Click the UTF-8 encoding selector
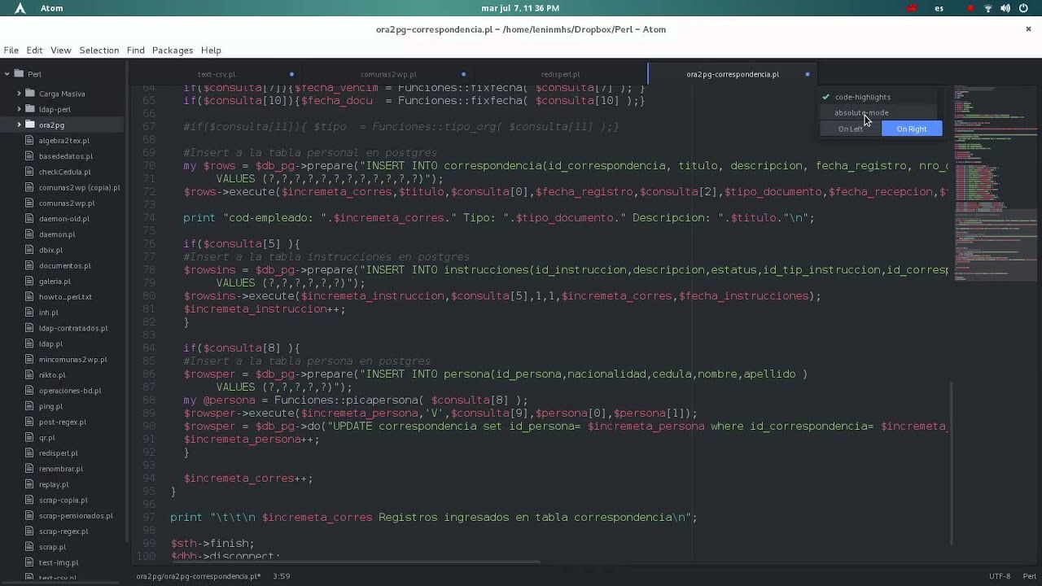 coord(1000,576)
